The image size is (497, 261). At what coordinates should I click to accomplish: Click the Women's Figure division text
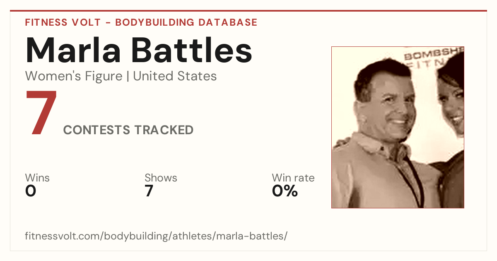tap(74, 76)
